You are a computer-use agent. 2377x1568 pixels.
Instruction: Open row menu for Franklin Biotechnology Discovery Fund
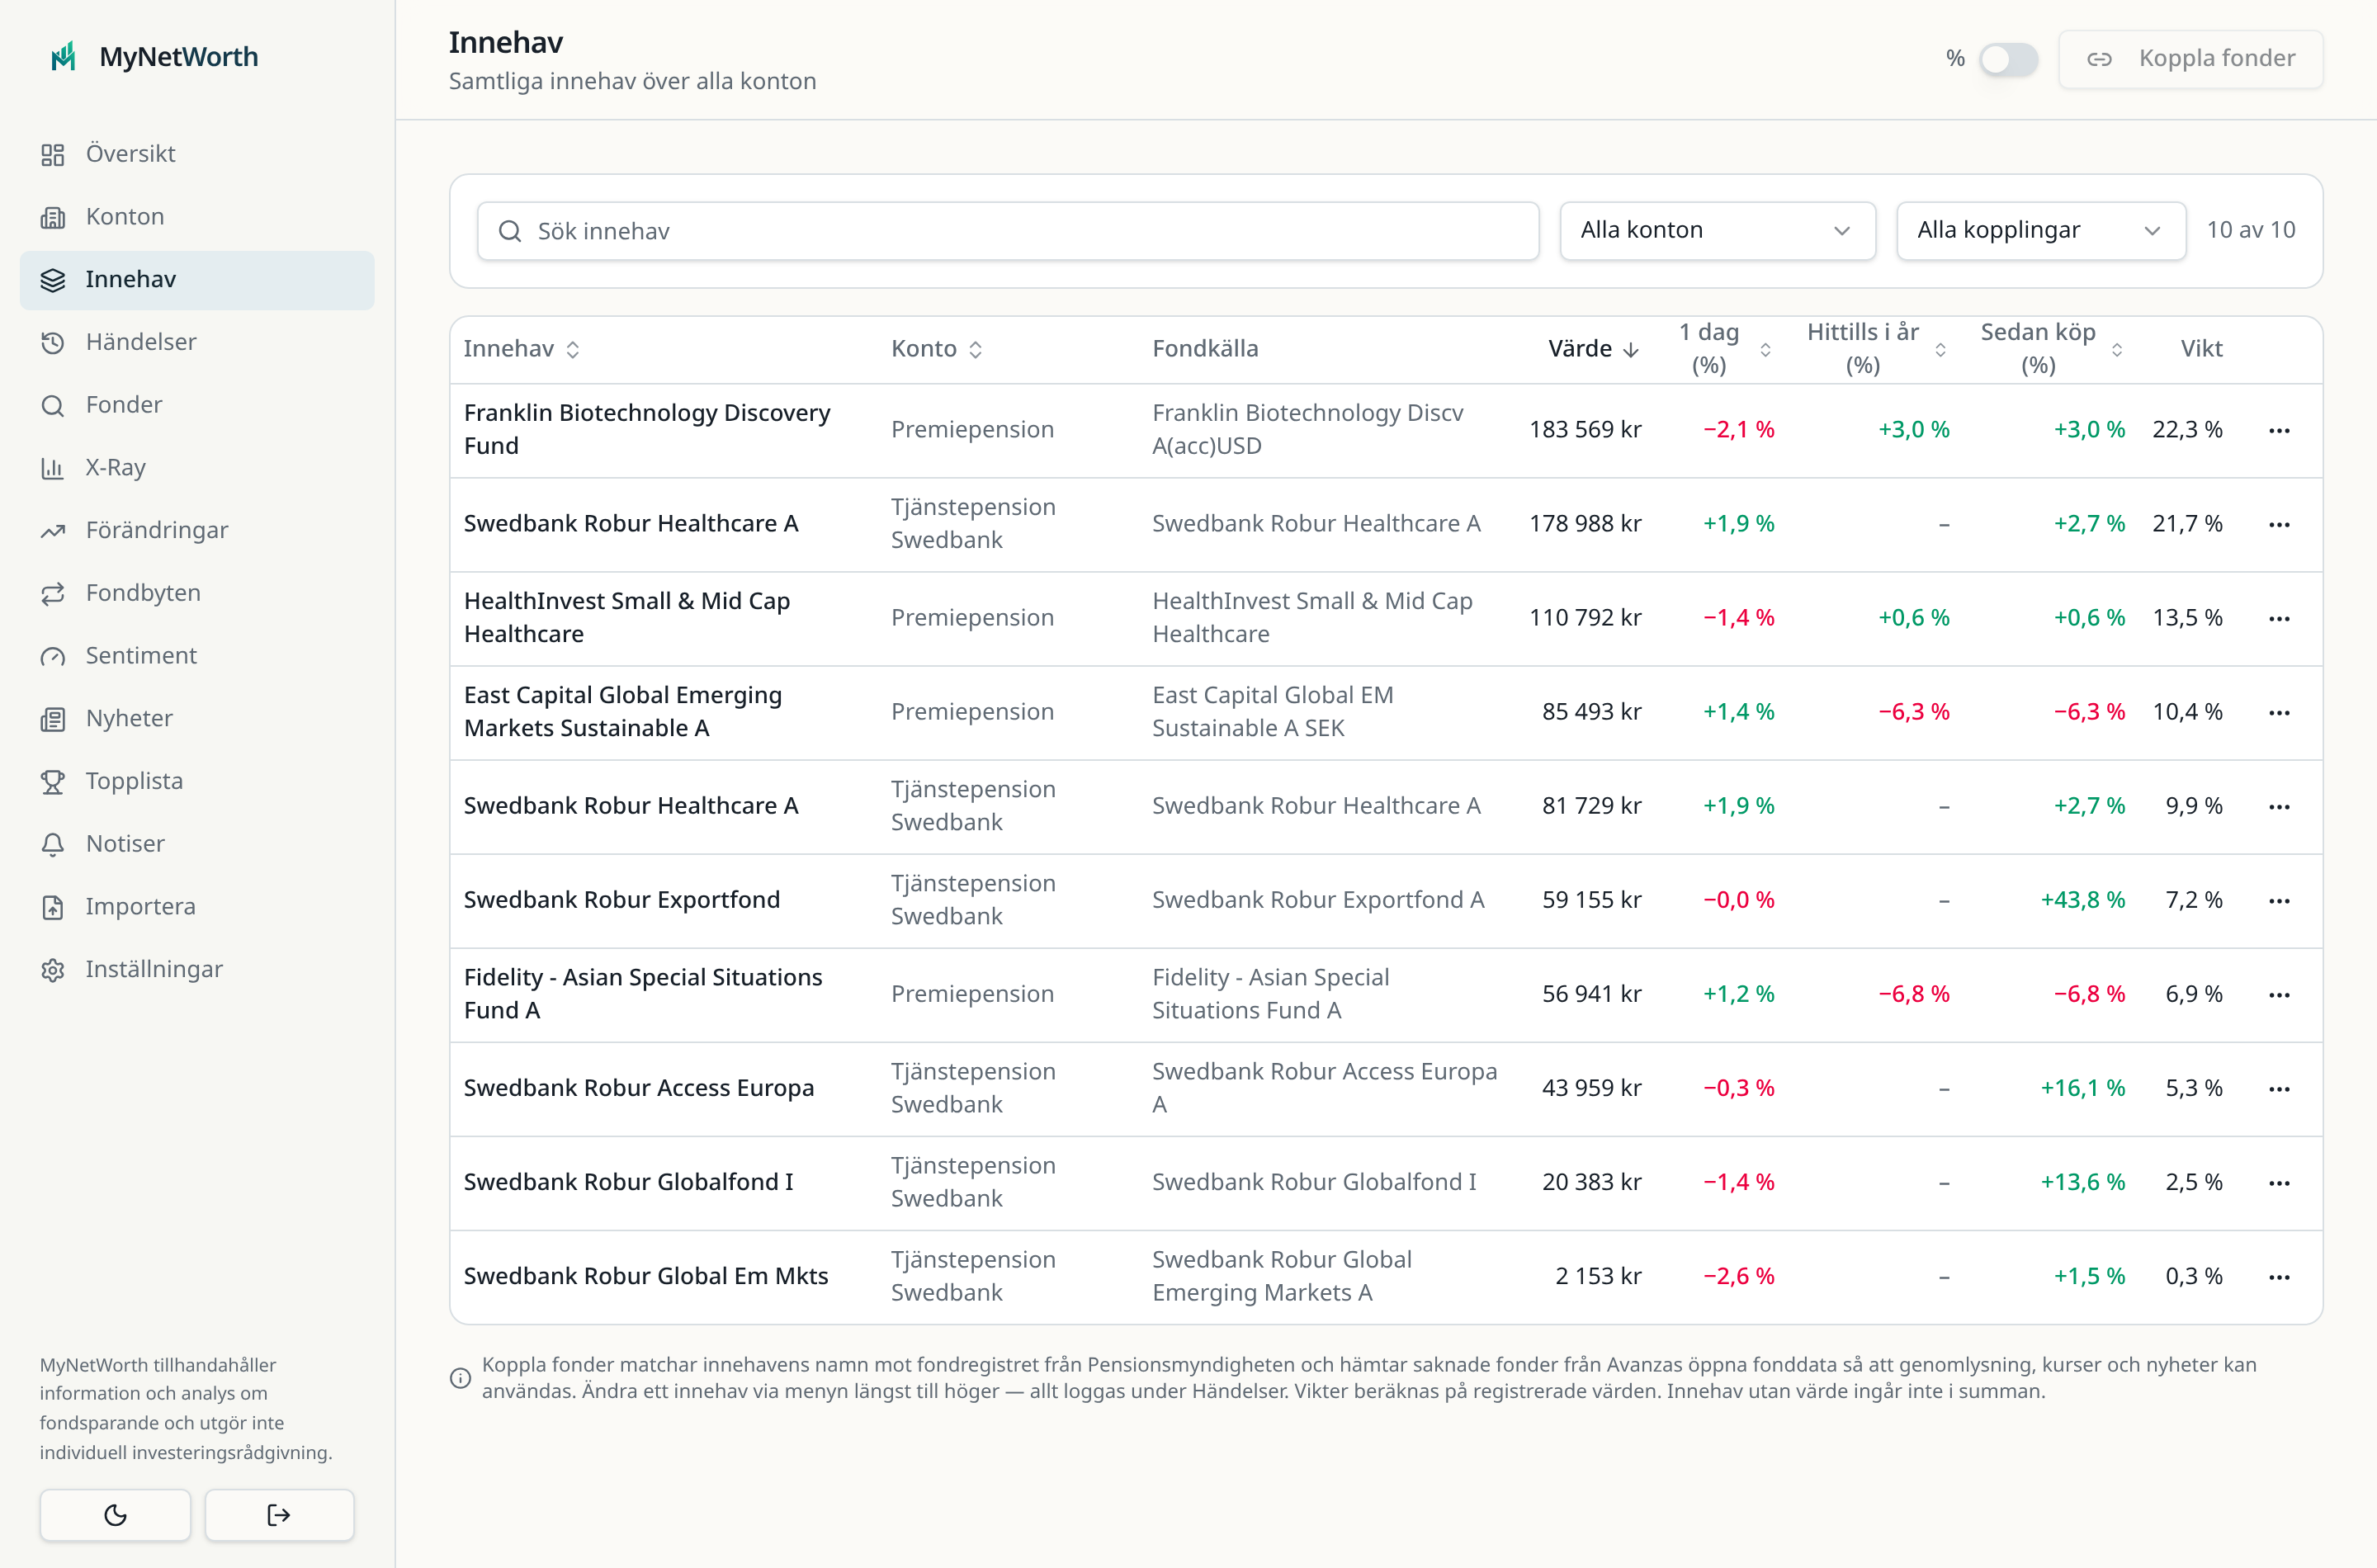point(2279,430)
